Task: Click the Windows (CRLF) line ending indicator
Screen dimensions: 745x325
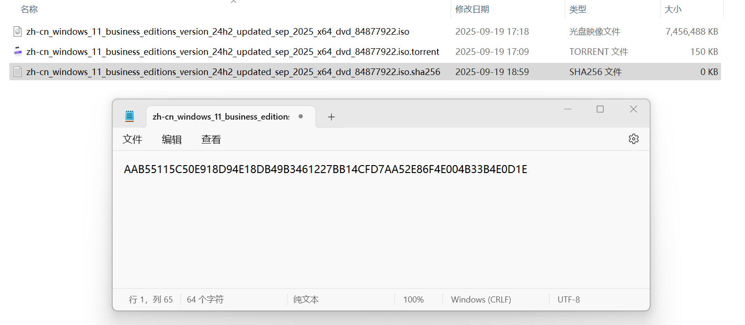Action: (x=481, y=299)
